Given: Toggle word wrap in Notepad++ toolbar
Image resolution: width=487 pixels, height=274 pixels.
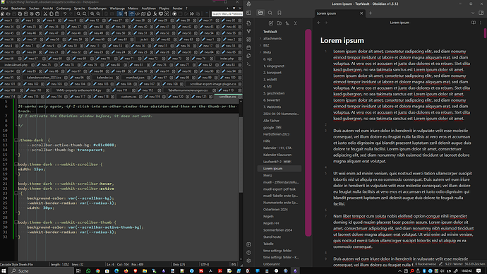Looking at the screenshot, I should point(120,14).
